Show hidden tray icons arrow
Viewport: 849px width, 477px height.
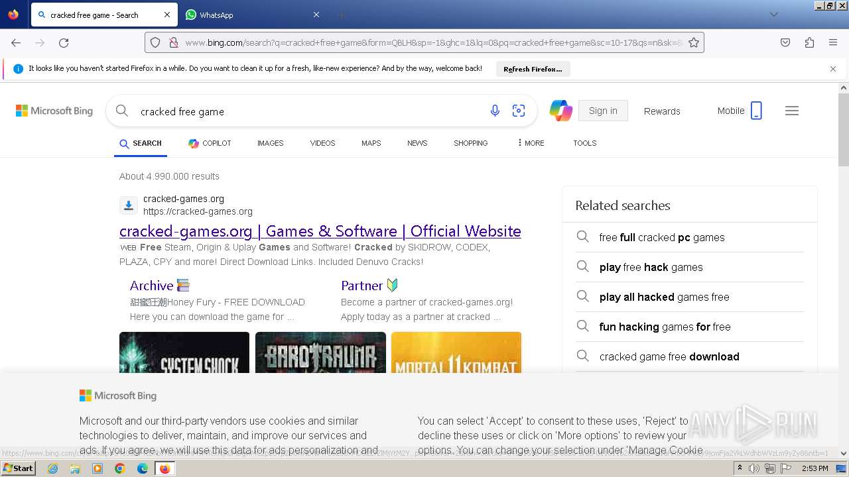(740, 468)
